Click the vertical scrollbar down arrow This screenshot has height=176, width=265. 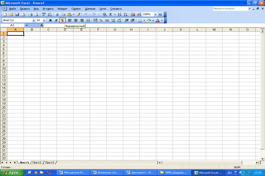(x=262, y=159)
